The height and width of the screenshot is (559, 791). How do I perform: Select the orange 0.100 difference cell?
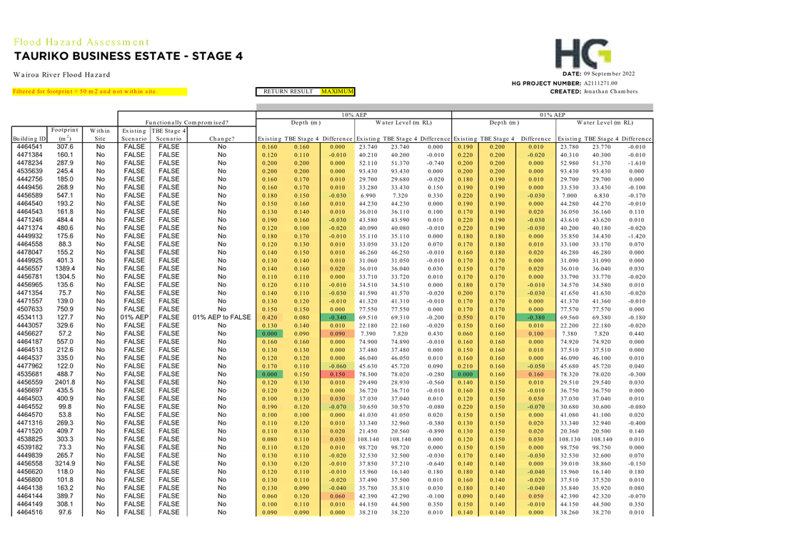pyautogui.click(x=535, y=333)
